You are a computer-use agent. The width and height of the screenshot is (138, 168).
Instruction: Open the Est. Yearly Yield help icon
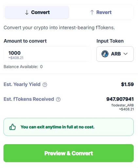pos(45,84)
